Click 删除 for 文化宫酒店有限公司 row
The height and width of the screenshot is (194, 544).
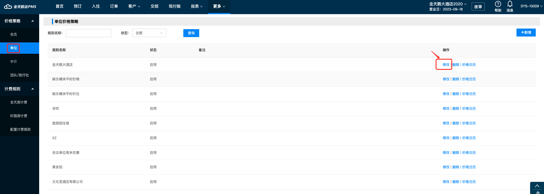[x=456, y=182]
